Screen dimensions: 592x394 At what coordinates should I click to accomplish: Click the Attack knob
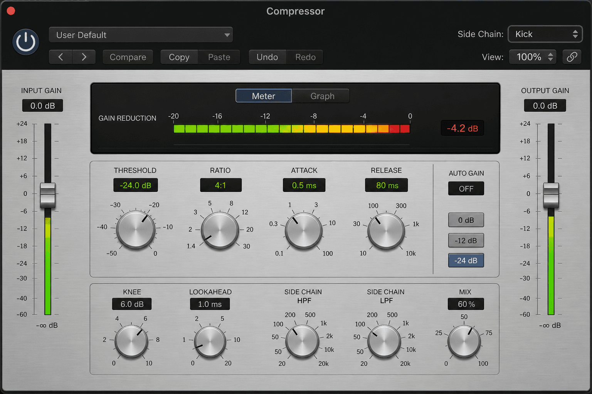click(304, 231)
